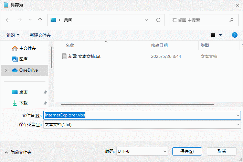This screenshot has height=162, width=243.
Task: Click the sidebar vertical scrollbar
Action: [51, 57]
